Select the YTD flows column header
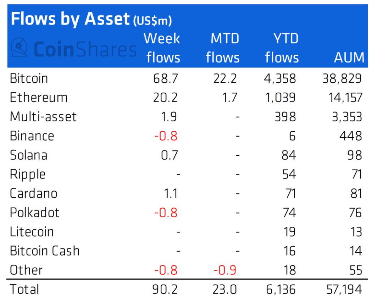This screenshot has width=377, height=302. (x=282, y=48)
